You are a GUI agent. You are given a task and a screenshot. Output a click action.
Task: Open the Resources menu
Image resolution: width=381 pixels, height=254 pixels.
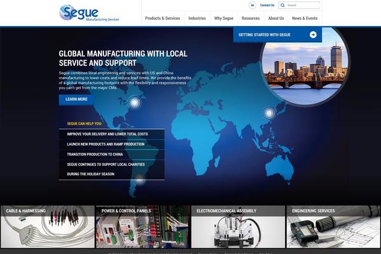click(251, 18)
